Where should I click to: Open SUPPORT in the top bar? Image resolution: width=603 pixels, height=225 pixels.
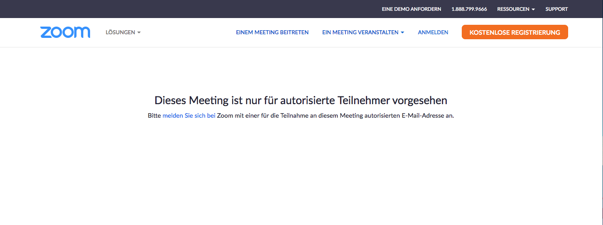pyautogui.click(x=556, y=9)
